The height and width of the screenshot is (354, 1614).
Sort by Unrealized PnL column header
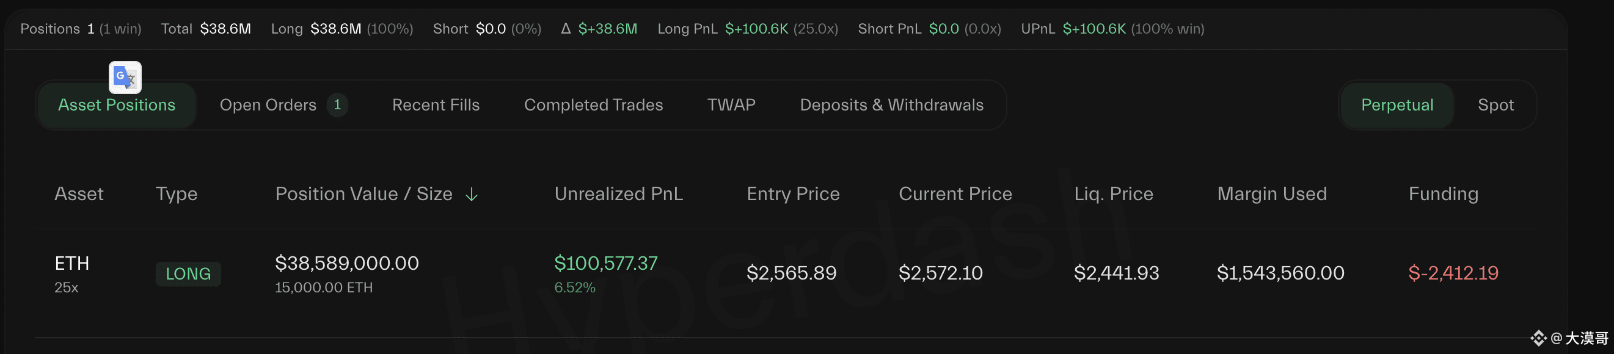618,194
